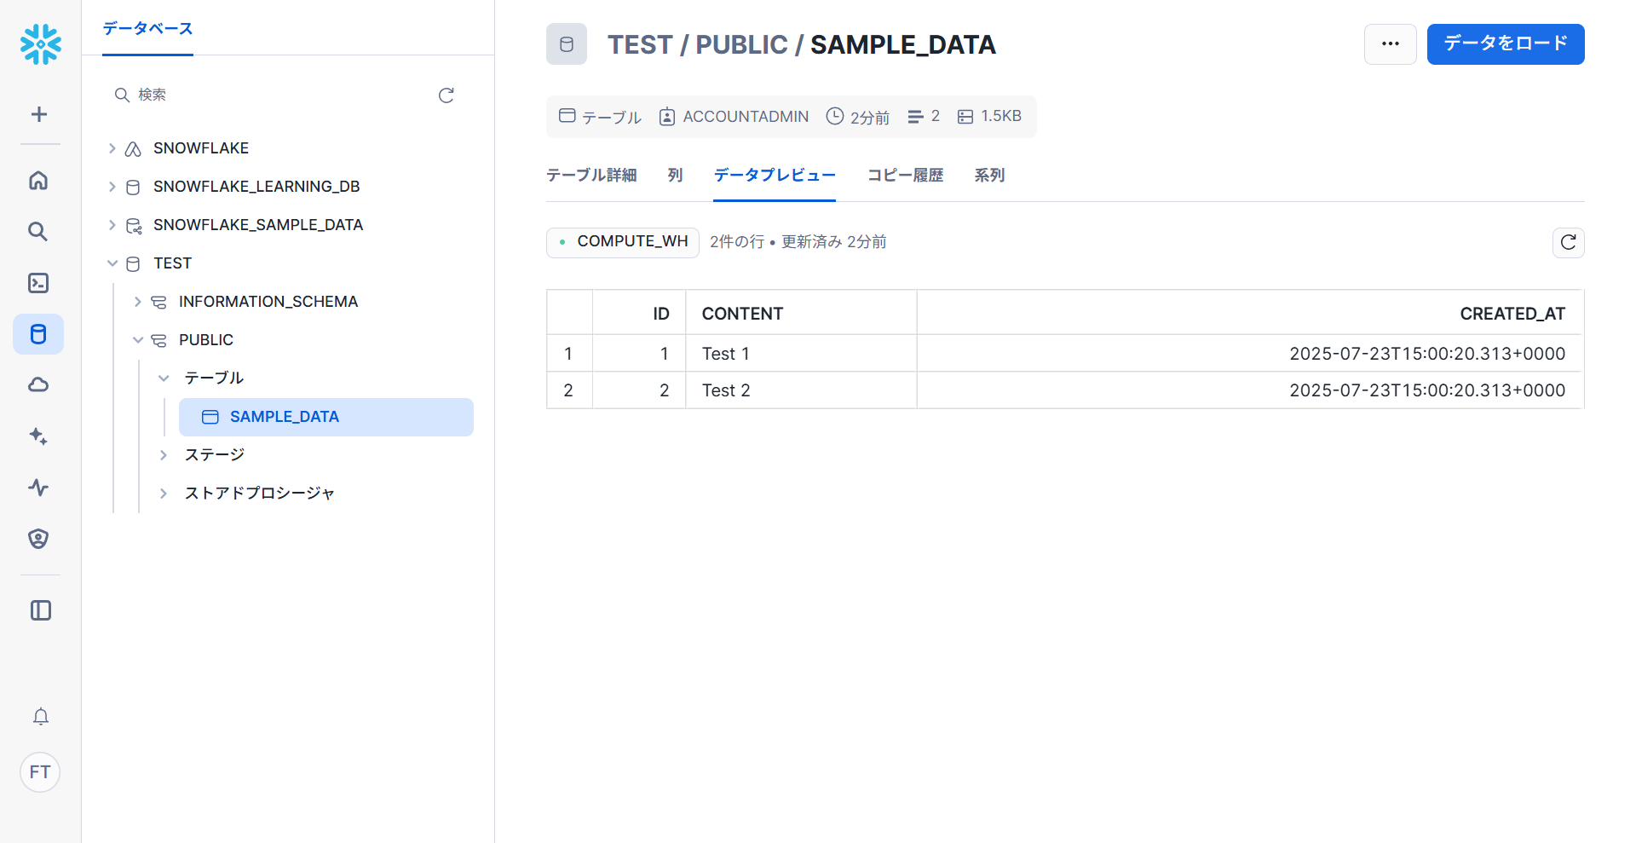Open the Worksheets terminal icon in sidebar
Viewport: 1636px width, 843px height.
[38, 283]
